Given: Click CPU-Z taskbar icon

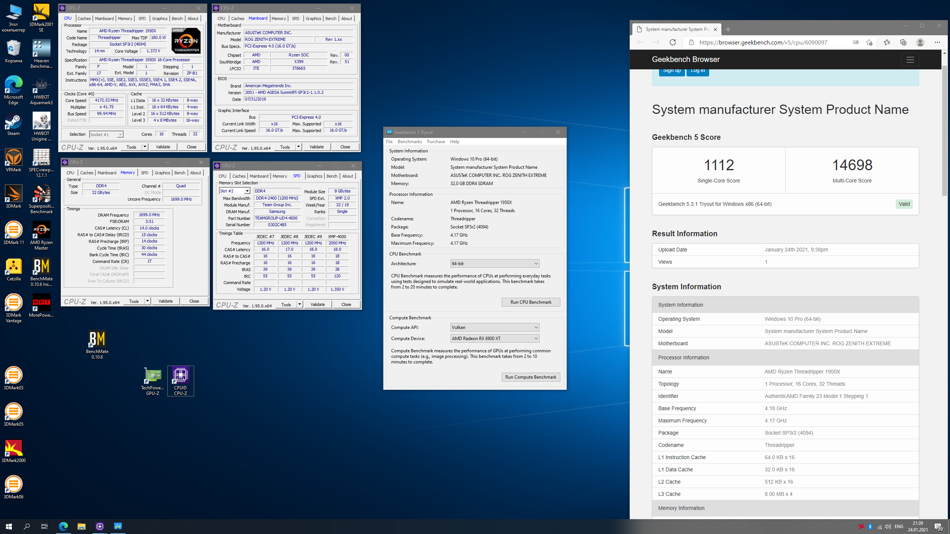Looking at the screenshot, I should (100, 526).
